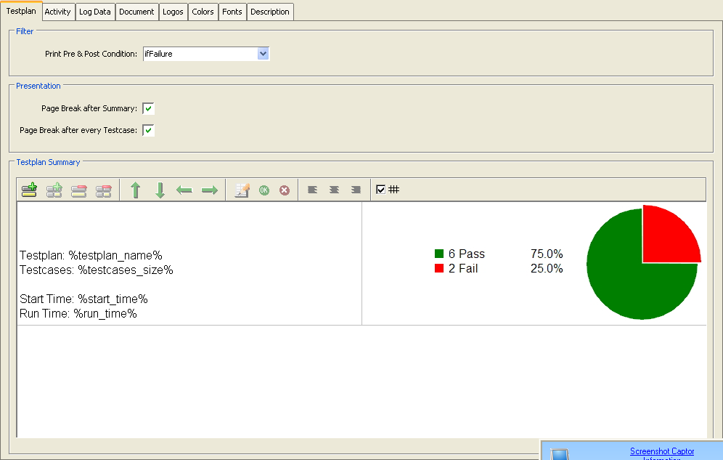Click the green right arrow icon
723x460 pixels.
coord(209,190)
